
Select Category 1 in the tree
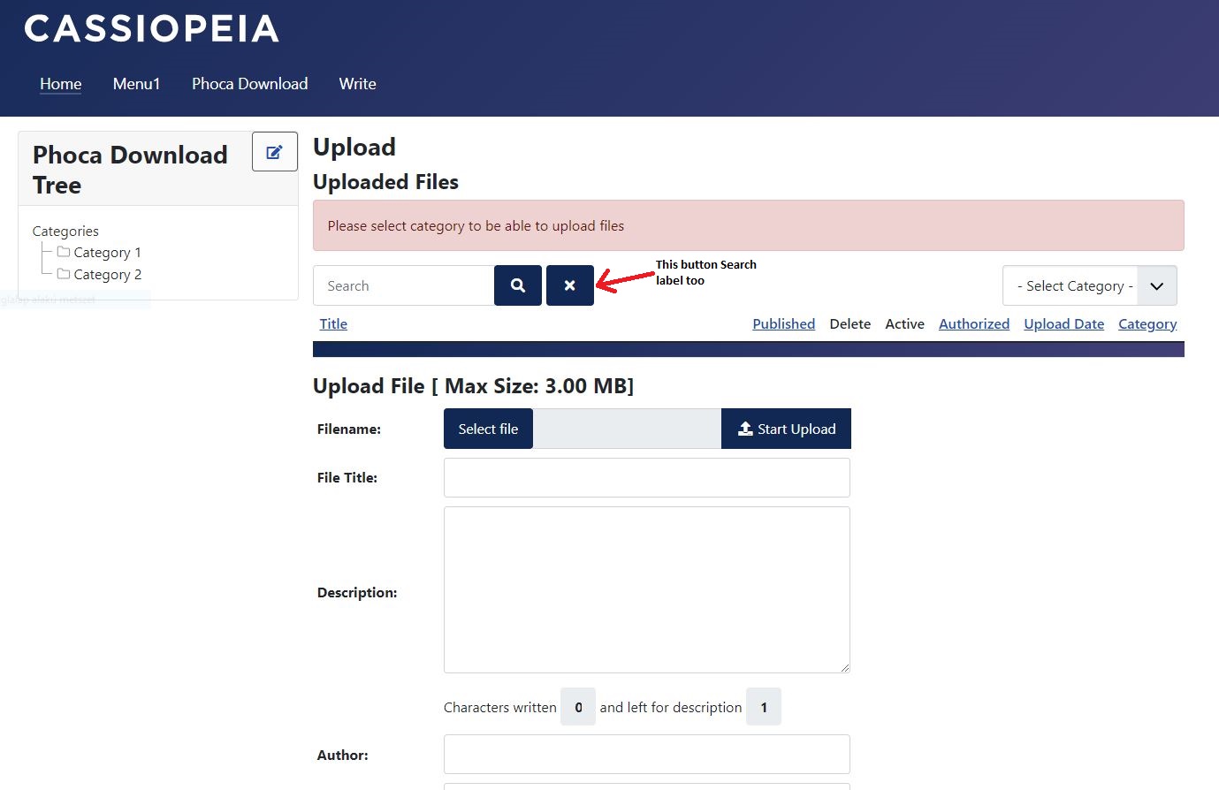click(x=108, y=253)
